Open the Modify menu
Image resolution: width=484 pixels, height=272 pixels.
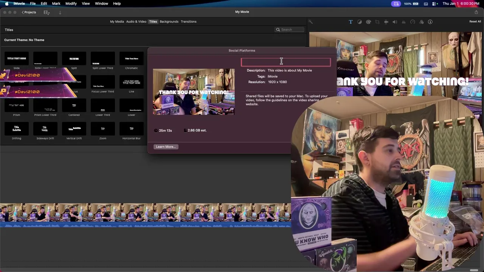[71, 3]
